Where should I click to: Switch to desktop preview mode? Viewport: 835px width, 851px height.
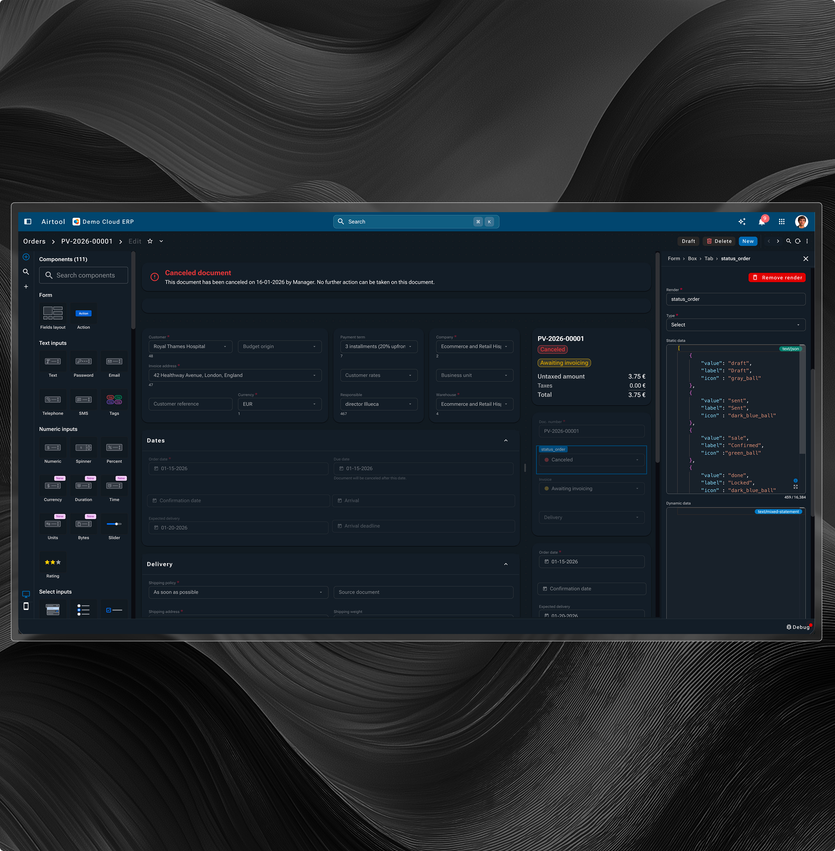coord(26,594)
